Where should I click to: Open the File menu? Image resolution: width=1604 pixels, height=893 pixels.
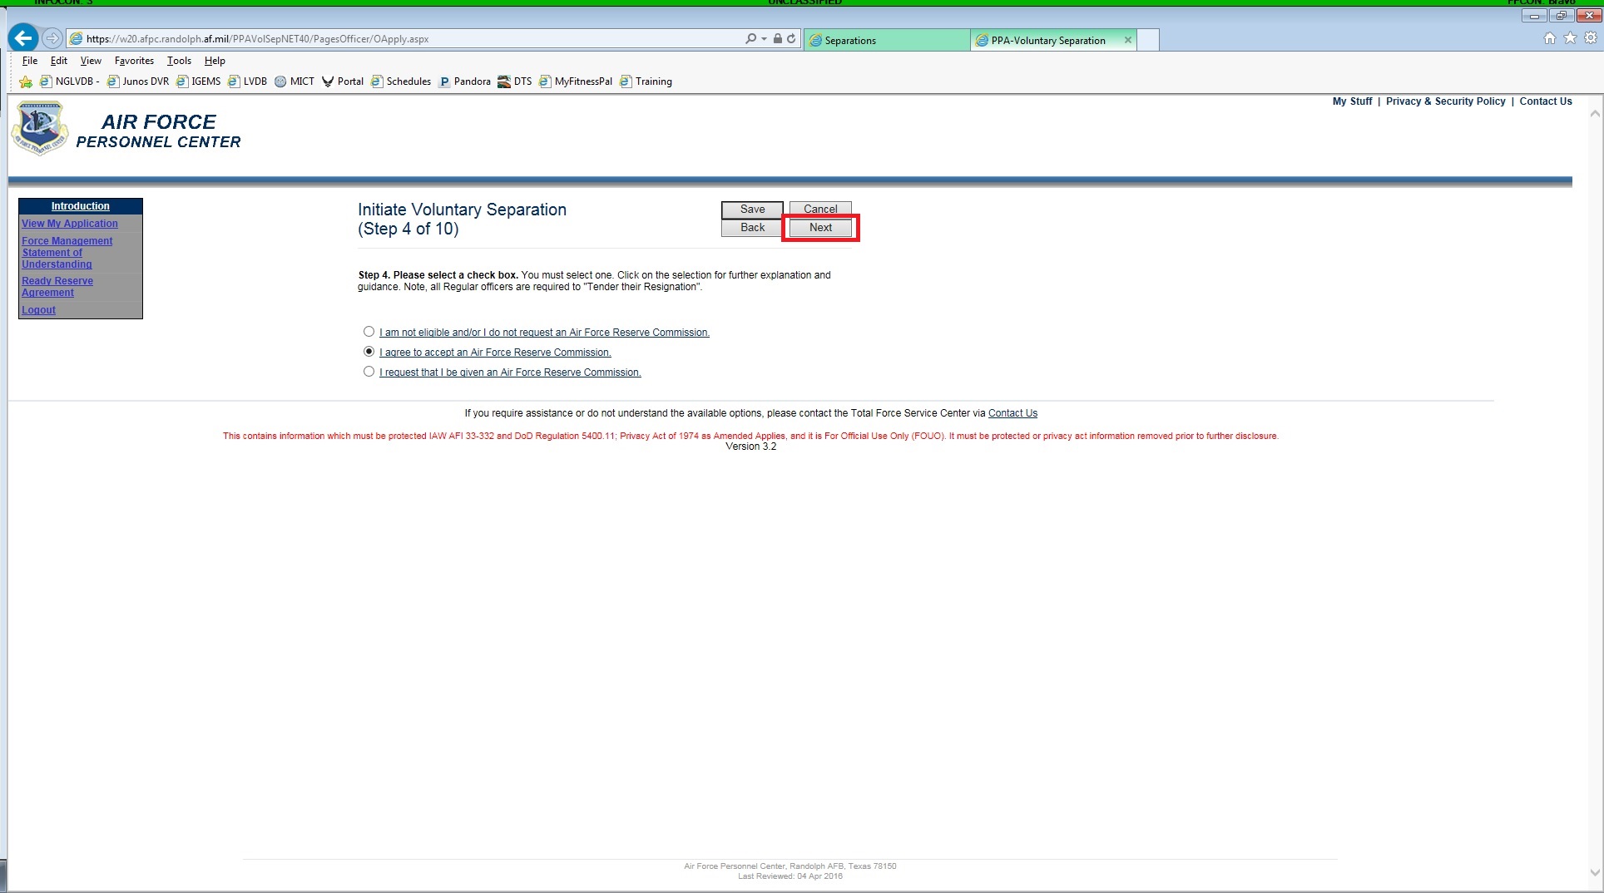[x=30, y=61]
